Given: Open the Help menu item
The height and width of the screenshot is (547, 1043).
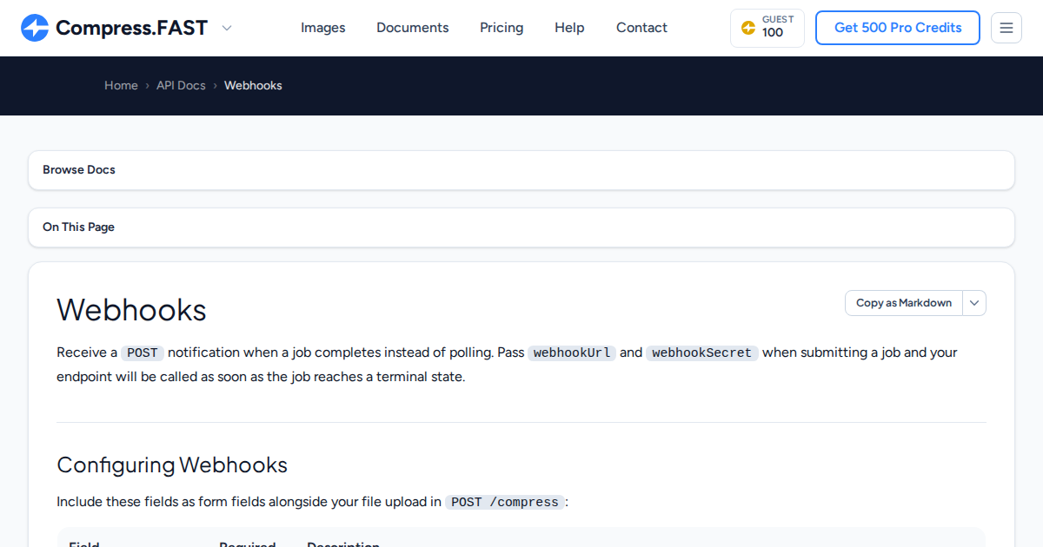Looking at the screenshot, I should coord(569,28).
